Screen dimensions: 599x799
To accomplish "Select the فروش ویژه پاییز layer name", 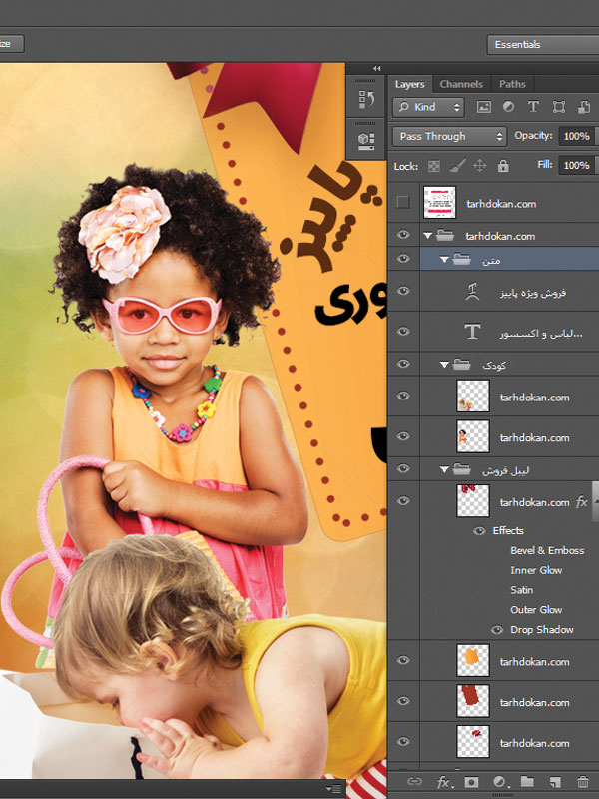I will click(533, 293).
